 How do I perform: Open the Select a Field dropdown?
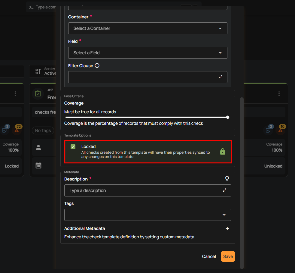pos(147,53)
